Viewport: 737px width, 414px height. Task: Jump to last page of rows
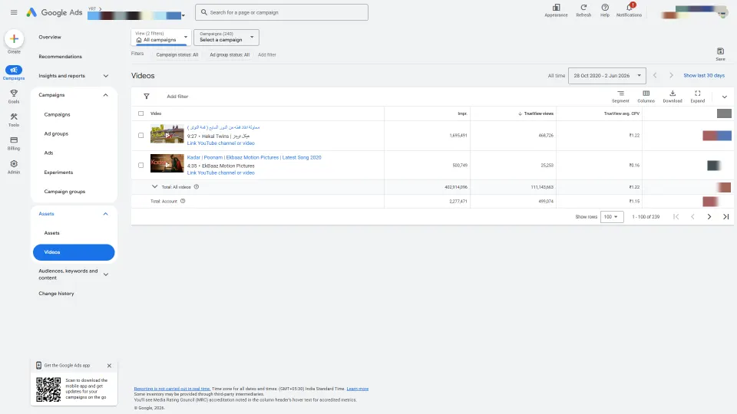pyautogui.click(x=725, y=217)
